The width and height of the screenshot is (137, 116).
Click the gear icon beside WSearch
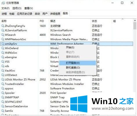tap(3, 35)
